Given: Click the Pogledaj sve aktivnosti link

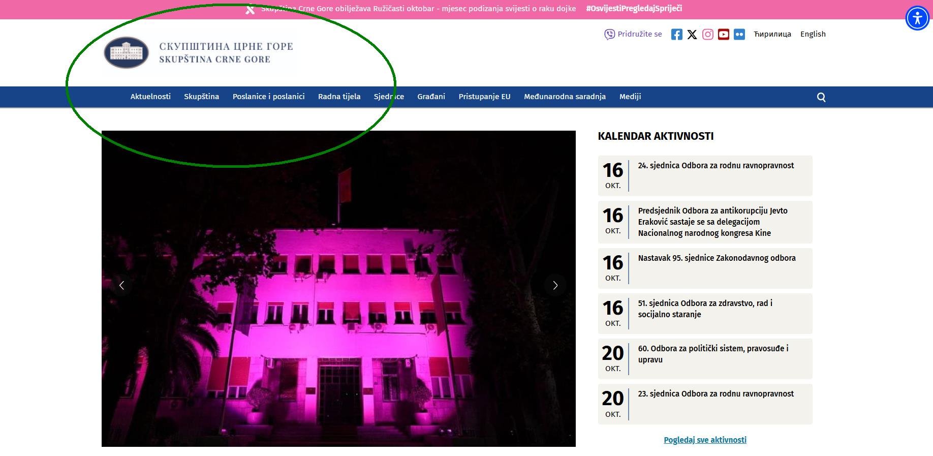Looking at the screenshot, I should coord(705,440).
